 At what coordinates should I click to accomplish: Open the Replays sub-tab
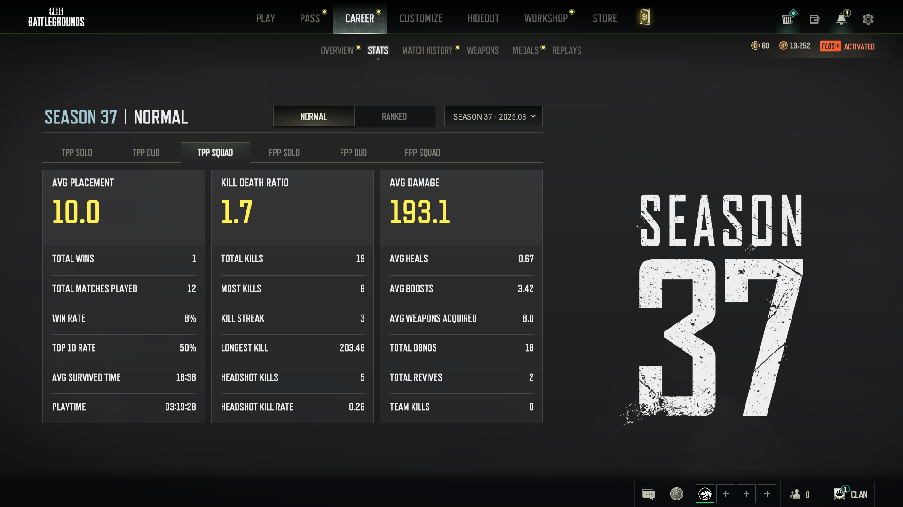[x=567, y=50]
